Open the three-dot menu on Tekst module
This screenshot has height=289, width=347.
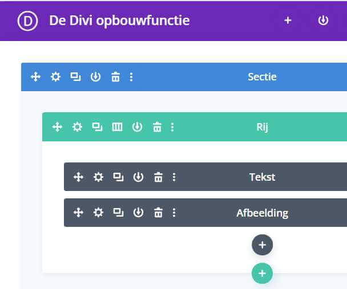tap(174, 177)
